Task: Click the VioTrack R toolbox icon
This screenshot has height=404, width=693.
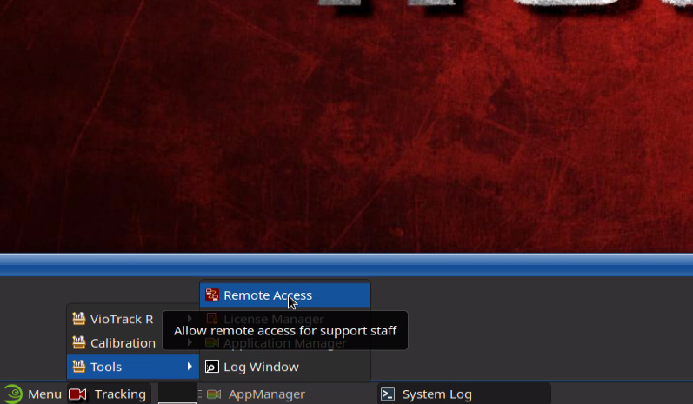Action: pyautogui.click(x=79, y=319)
